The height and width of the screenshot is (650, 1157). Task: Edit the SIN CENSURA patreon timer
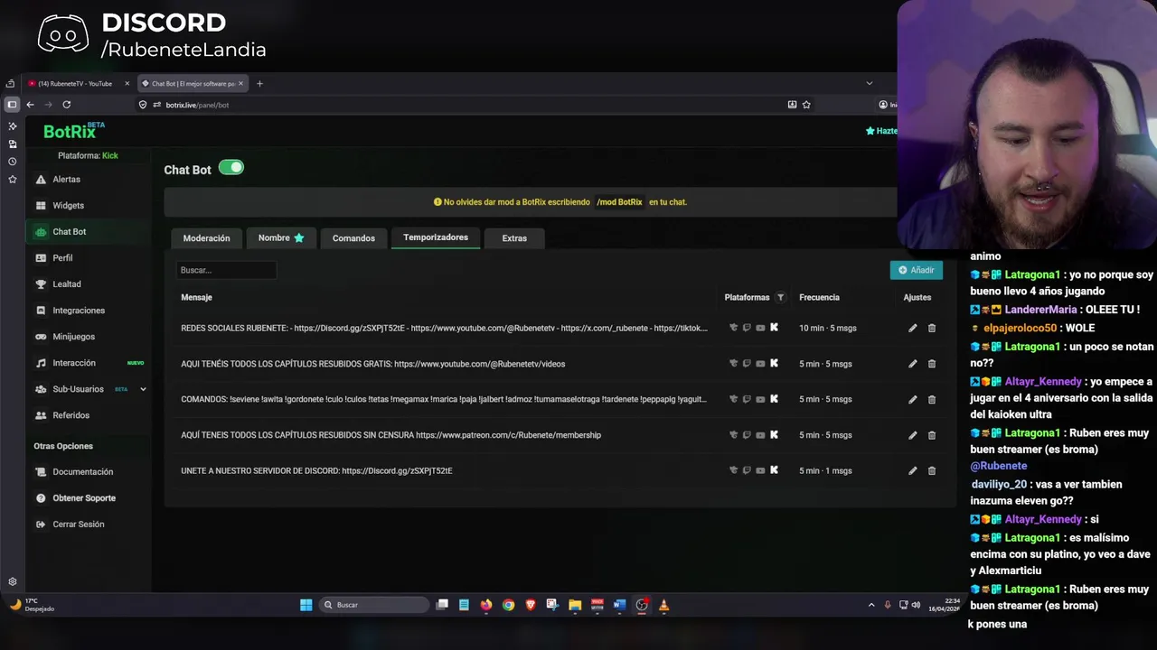pyautogui.click(x=912, y=435)
